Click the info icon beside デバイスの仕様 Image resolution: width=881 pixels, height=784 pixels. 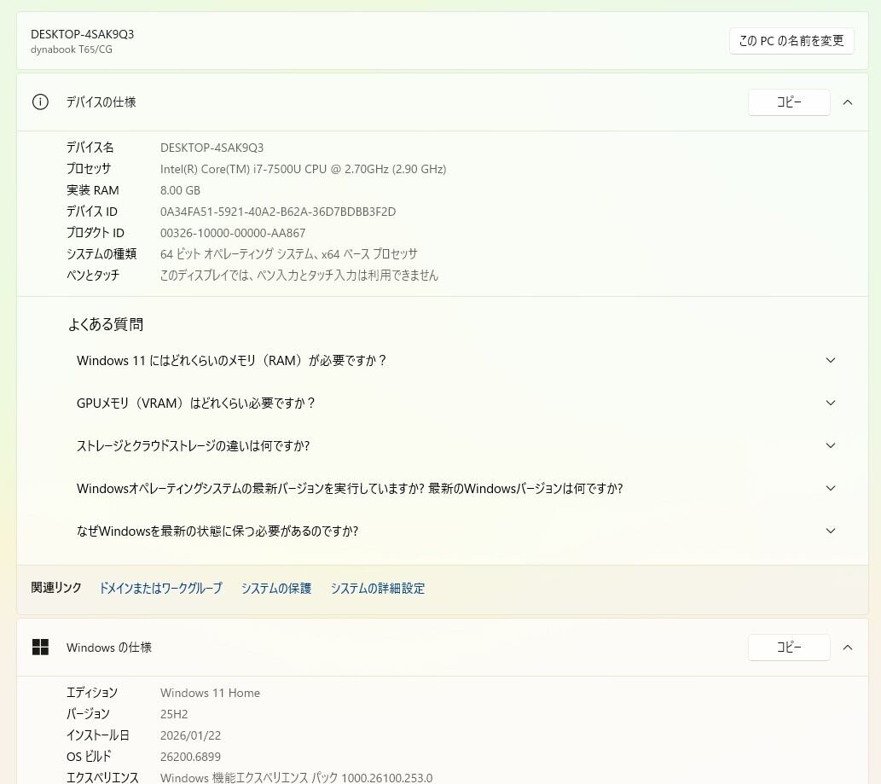tap(40, 102)
